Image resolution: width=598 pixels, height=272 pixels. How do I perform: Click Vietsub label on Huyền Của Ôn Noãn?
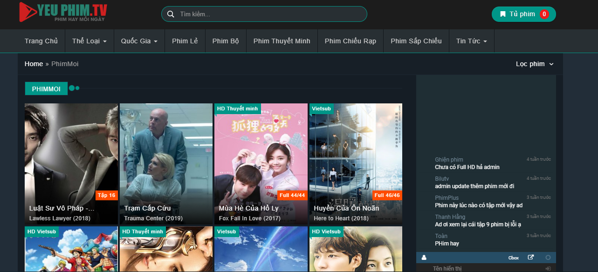pos(321,109)
